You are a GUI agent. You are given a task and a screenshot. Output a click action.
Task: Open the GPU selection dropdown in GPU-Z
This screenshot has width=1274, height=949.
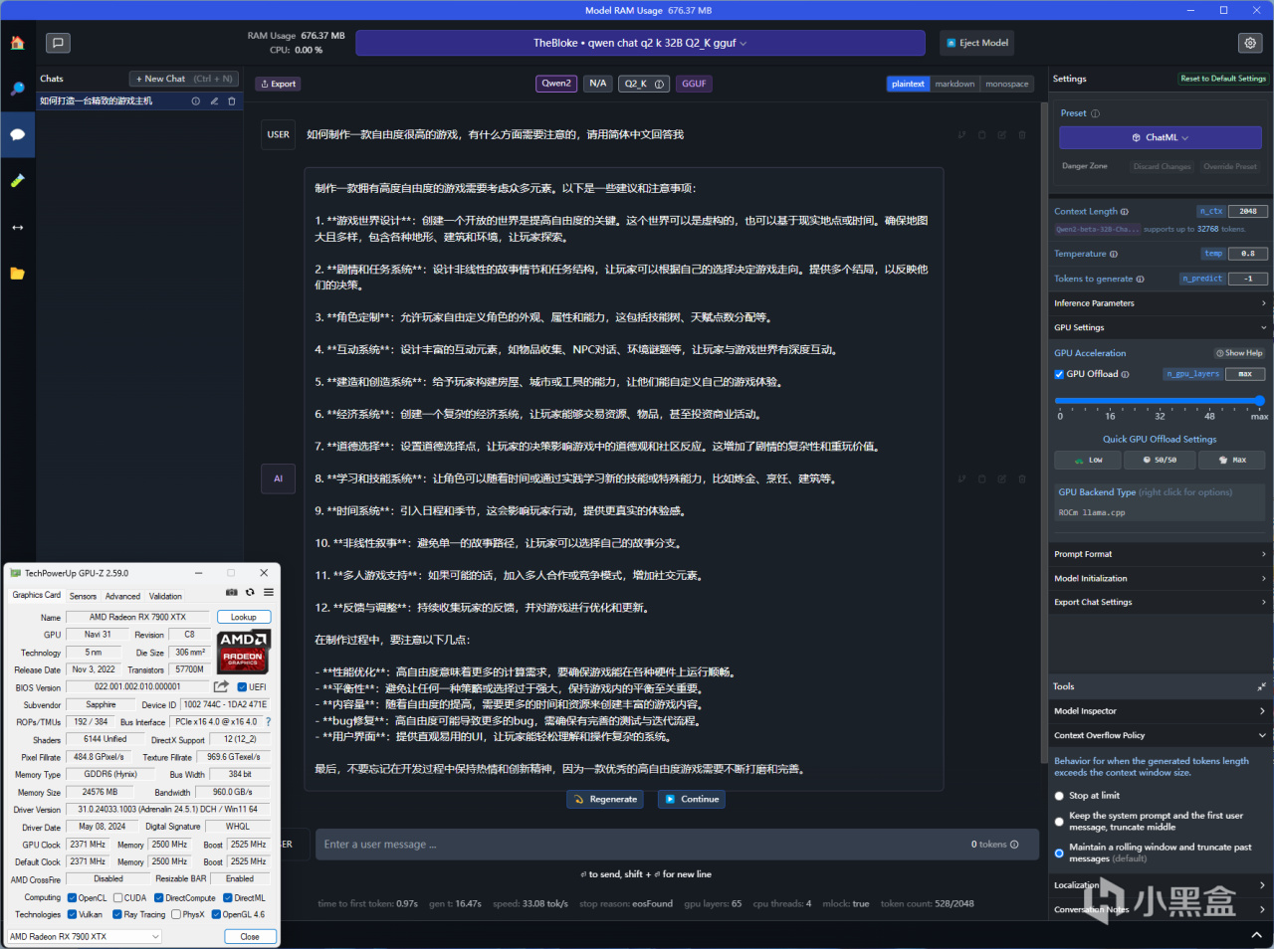84,936
